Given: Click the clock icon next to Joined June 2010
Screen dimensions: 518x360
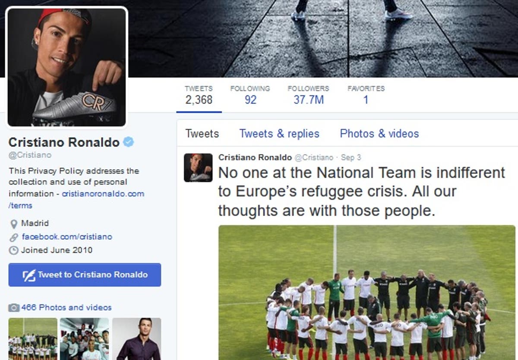Looking at the screenshot, I should (14, 250).
